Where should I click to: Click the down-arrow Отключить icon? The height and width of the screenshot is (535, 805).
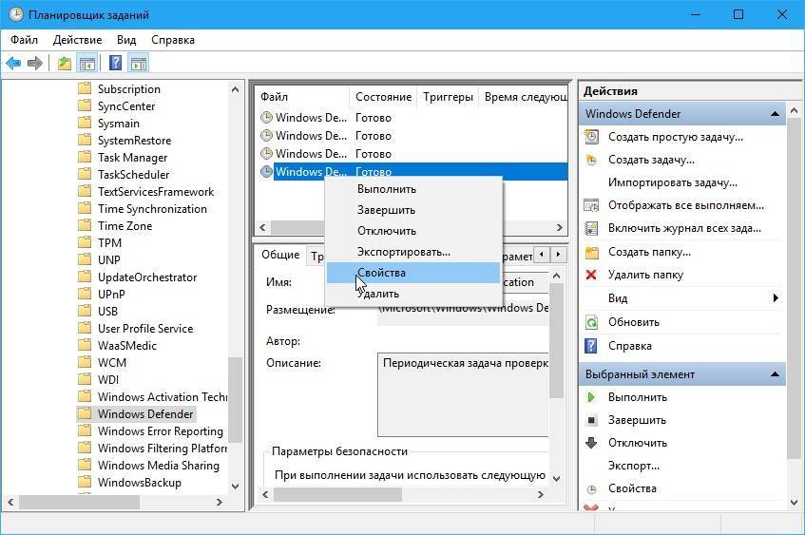(x=591, y=443)
